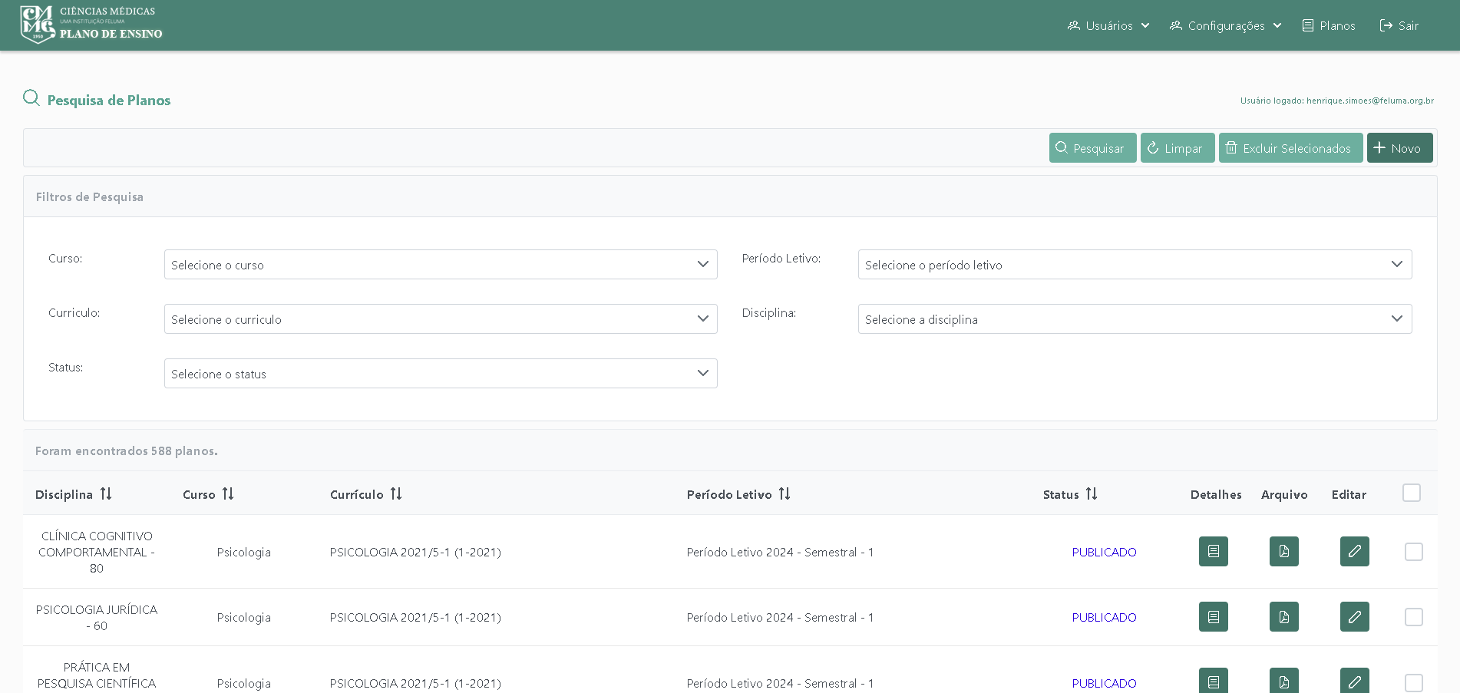Sort table by Status column arrows
Viewport: 1460px width, 693px height.
(x=1092, y=494)
